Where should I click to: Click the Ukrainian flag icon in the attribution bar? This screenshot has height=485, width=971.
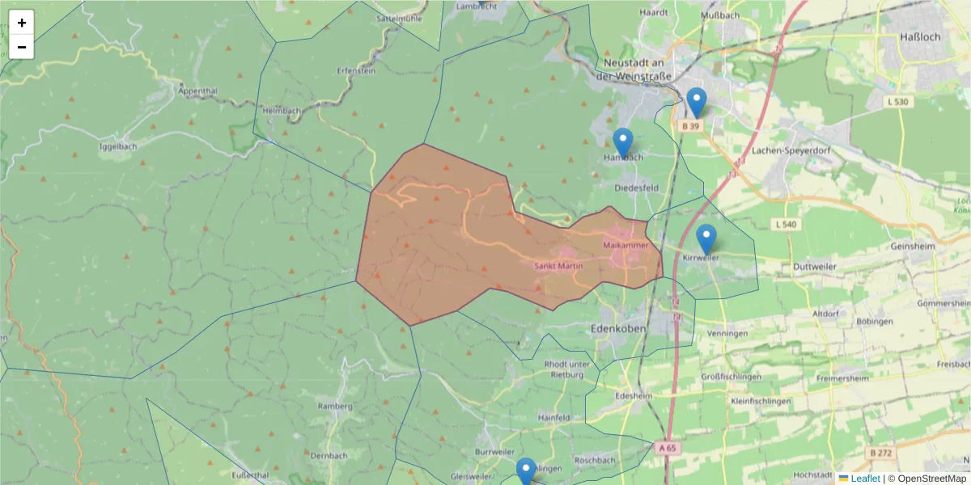click(x=844, y=479)
